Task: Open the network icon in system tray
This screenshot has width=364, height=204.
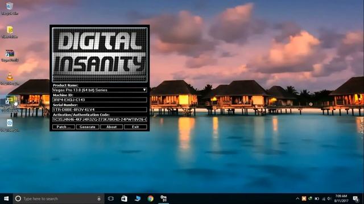Action: [324, 199]
